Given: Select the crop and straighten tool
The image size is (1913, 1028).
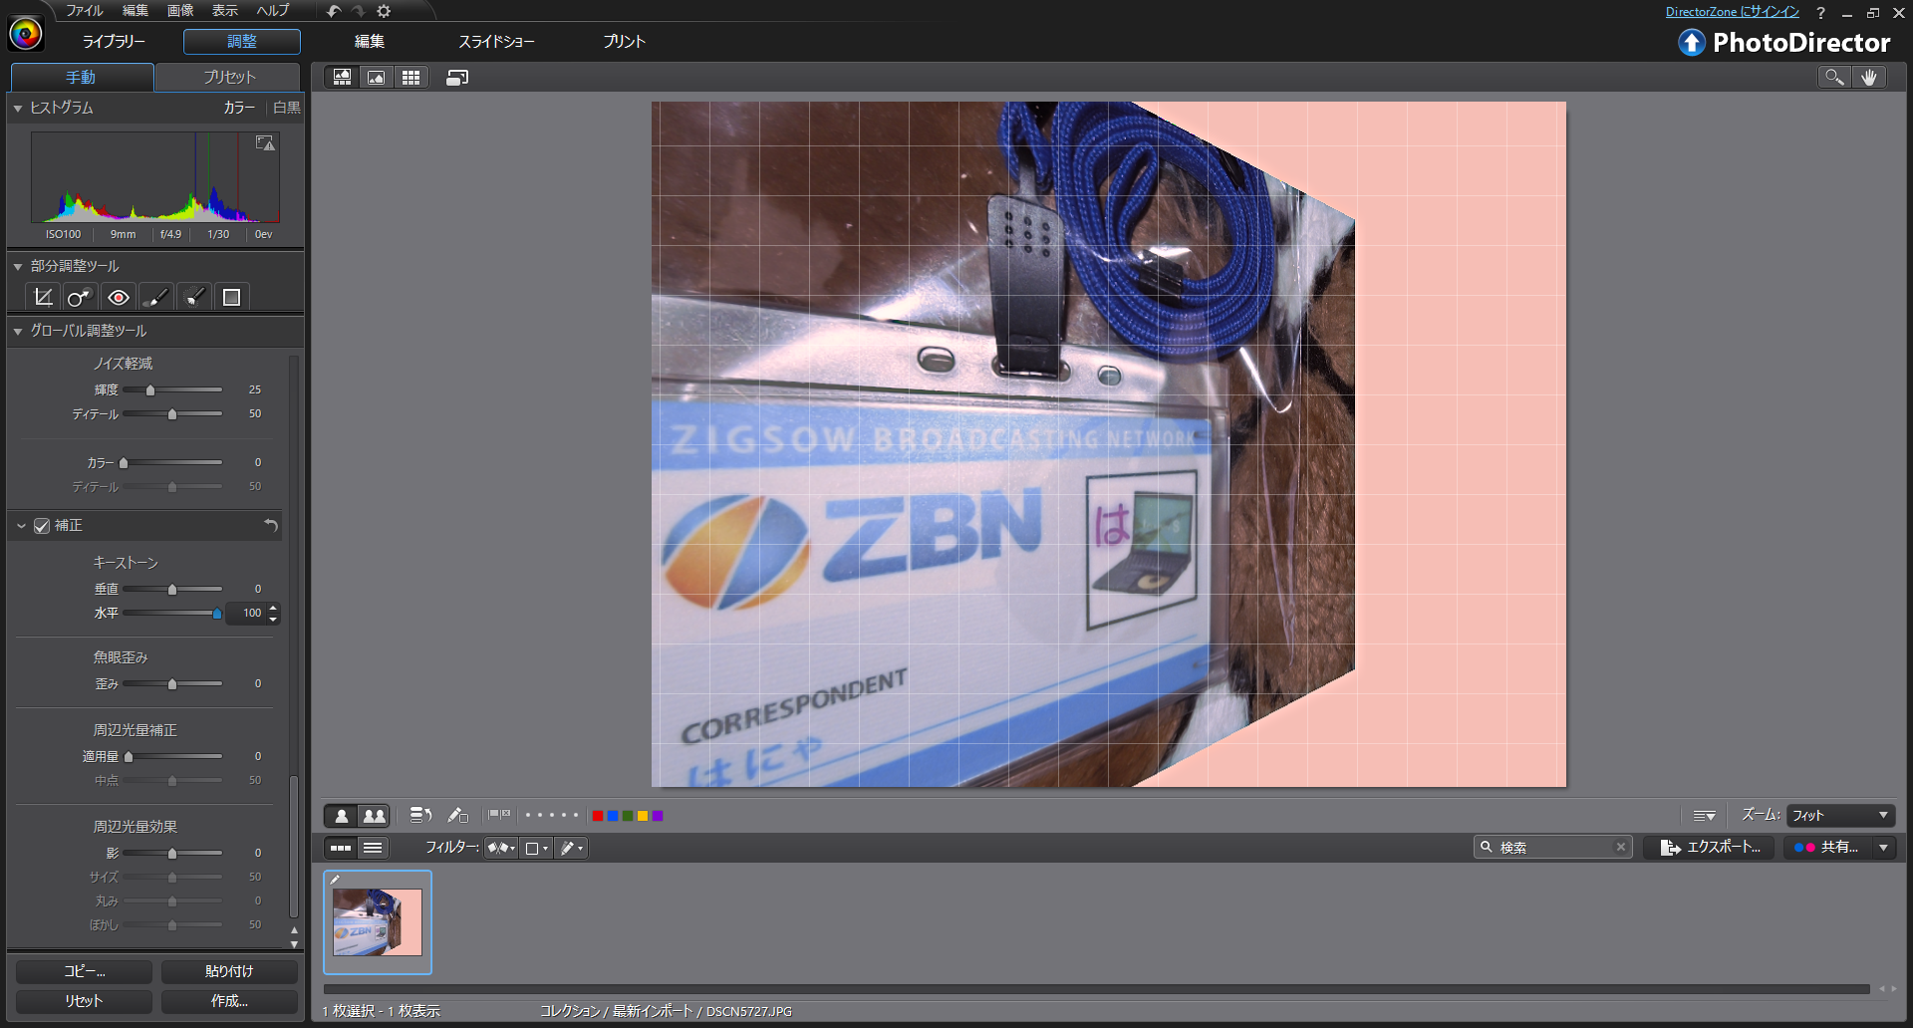Looking at the screenshot, I should click(x=43, y=297).
